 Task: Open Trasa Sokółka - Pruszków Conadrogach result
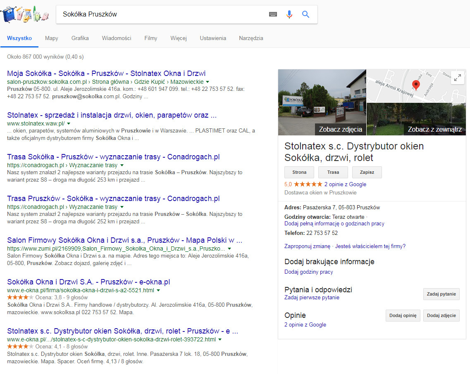[x=113, y=157]
